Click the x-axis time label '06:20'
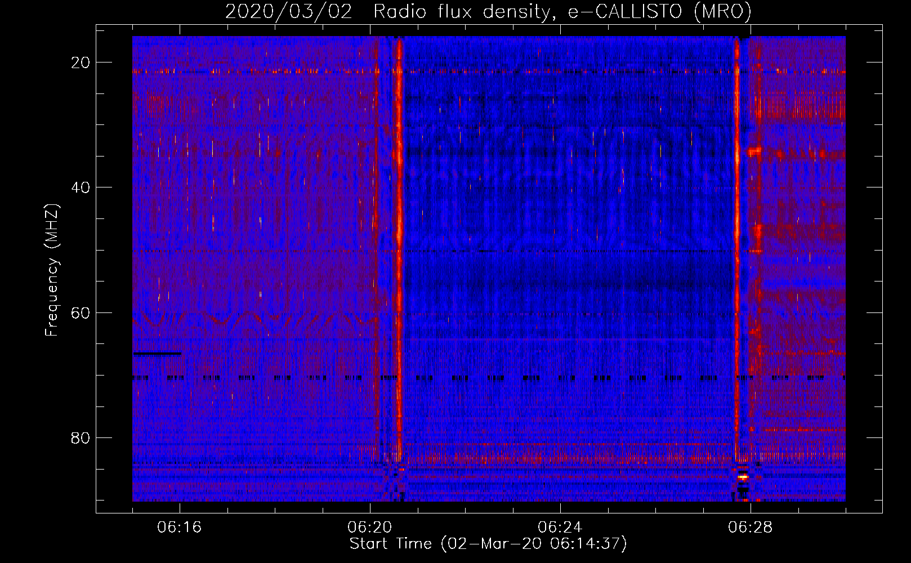 [370, 528]
